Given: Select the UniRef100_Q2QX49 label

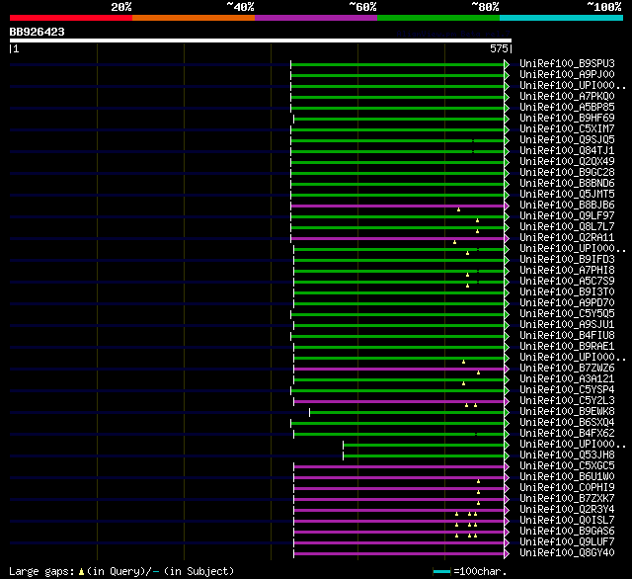Looking at the screenshot, I should 567,162.
